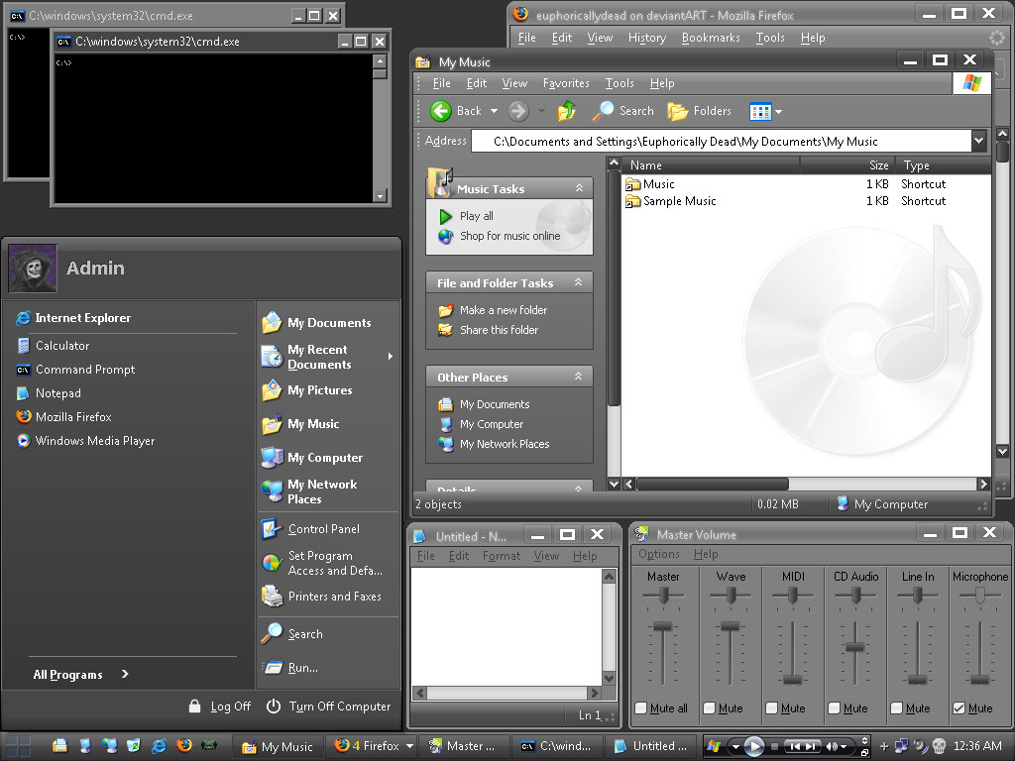Viewport: 1015px width, 761px height.
Task: Check the Mute box under Line In
Action: tap(896, 708)
